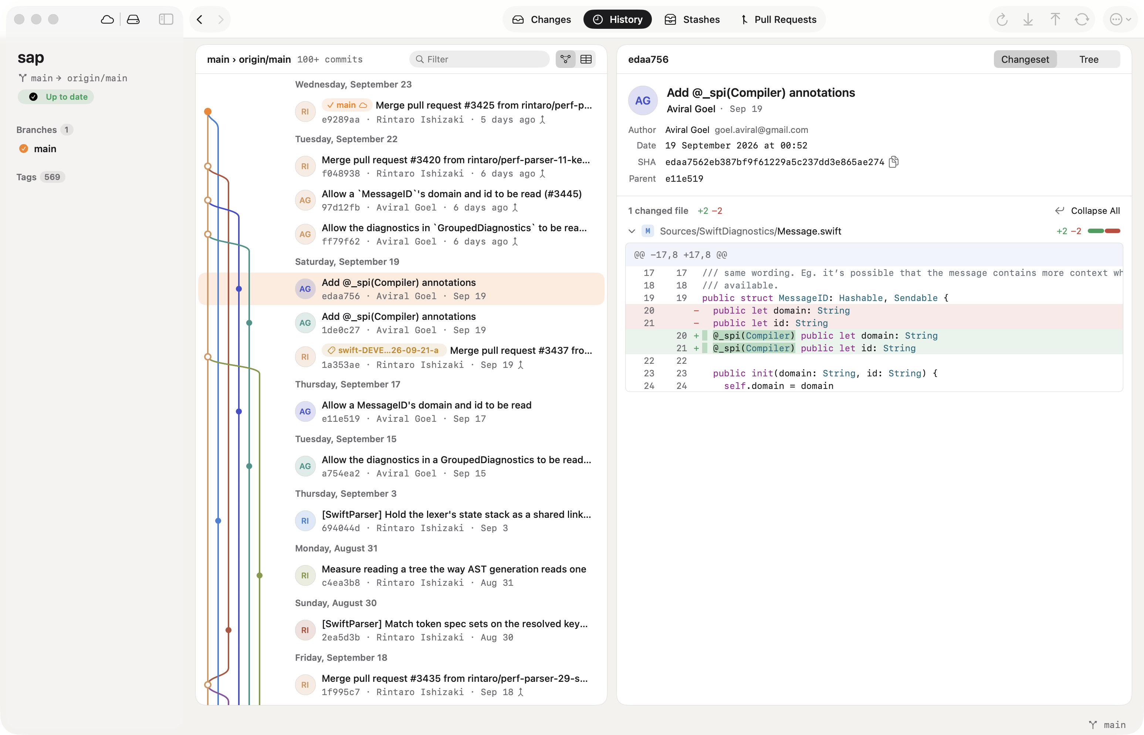Open the Pull Requests tab
Viewport: 1144px width, 735px height.
778,19
